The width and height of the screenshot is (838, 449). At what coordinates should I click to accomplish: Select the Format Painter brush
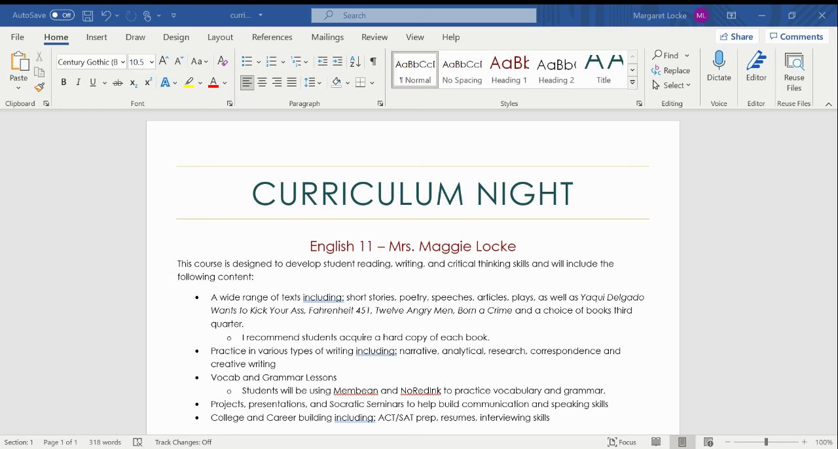coord(39,87)
